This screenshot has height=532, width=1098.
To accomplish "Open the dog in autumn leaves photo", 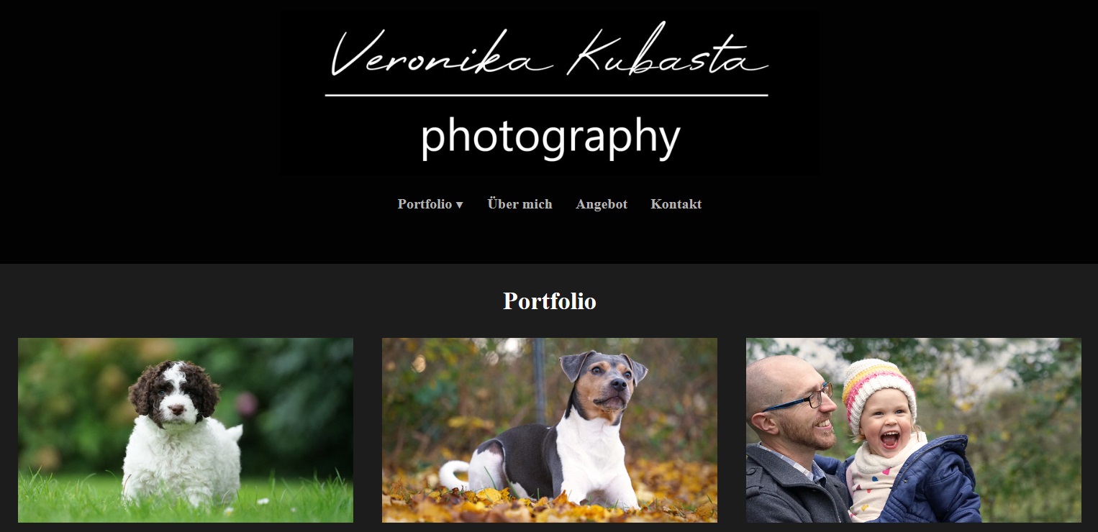I will click(x=550, y=430).
